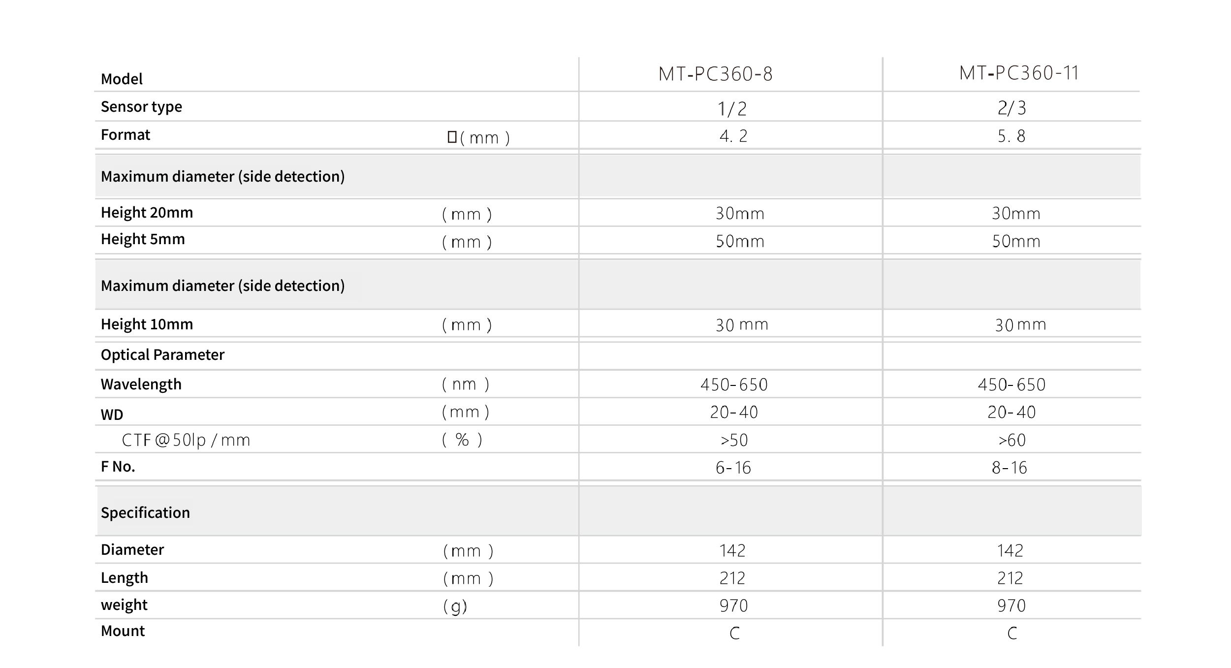The height and width of the screenshot is (668, 1231).
Task: Click the square symbol in the Format row
Action: click(x=452, y=137)
